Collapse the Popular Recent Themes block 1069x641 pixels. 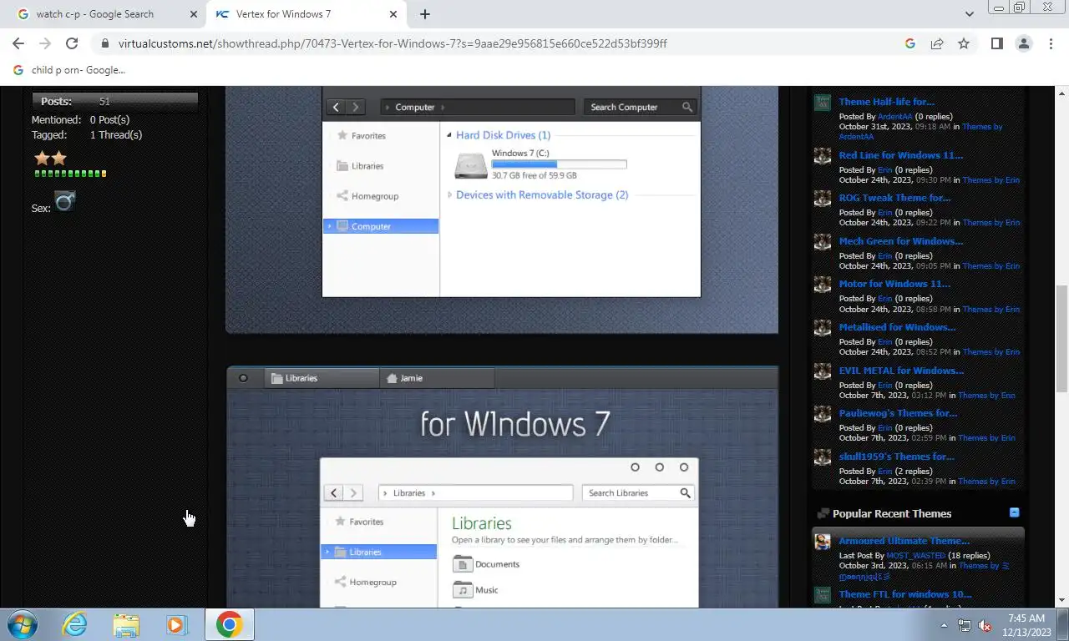pyautogui.click(x=1014, y=512)
